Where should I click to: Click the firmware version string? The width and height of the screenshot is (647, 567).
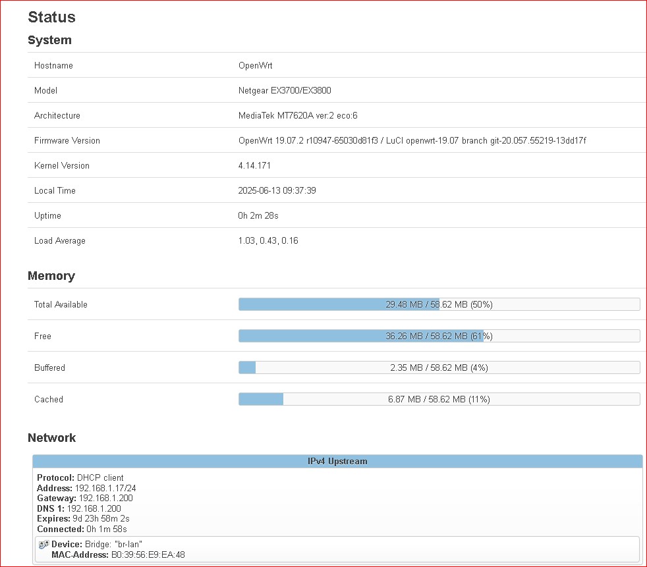412,141
